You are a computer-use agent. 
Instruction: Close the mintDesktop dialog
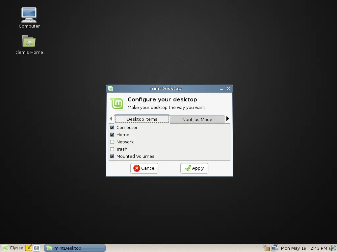point(228,89)
